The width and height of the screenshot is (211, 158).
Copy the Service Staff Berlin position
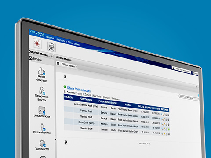(167, 134)
